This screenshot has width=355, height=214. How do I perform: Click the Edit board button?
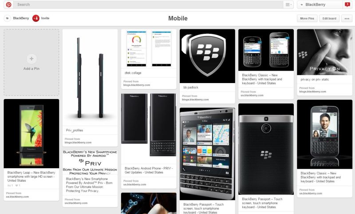click(x=329, y=19)
